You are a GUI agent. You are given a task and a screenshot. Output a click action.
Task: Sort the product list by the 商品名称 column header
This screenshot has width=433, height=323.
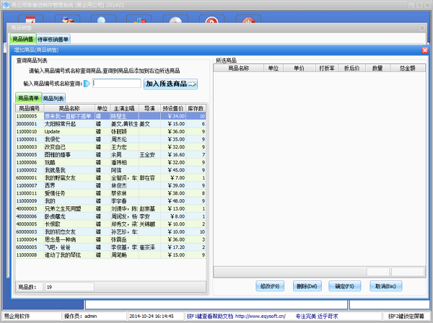pos(69,108)
